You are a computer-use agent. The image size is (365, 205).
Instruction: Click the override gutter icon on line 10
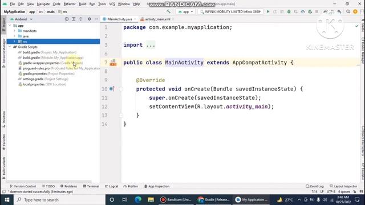coord(112,89)
